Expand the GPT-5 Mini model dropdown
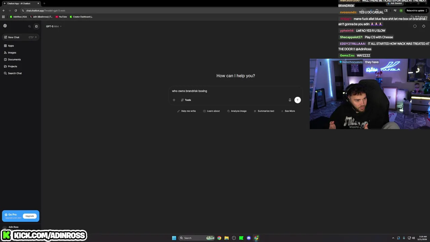The width and height of the screenshot is (430, 242). pos(54,26)
